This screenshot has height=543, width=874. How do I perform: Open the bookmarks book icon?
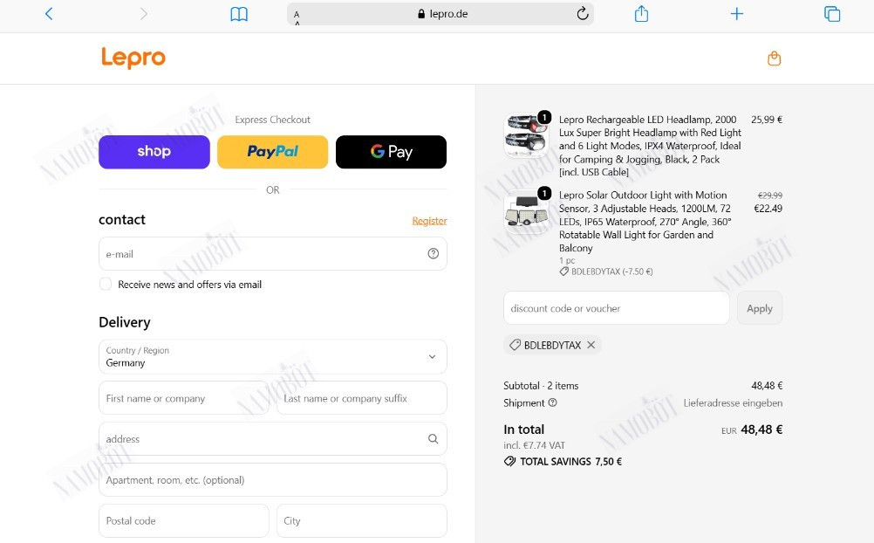[x=239, y=14]
